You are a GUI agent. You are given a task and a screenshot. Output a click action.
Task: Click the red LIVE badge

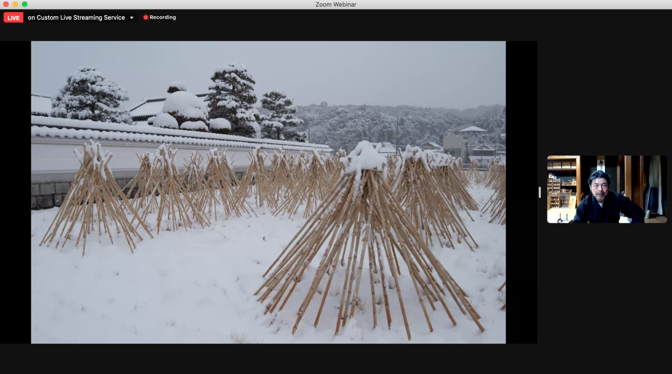coord(13,18)
